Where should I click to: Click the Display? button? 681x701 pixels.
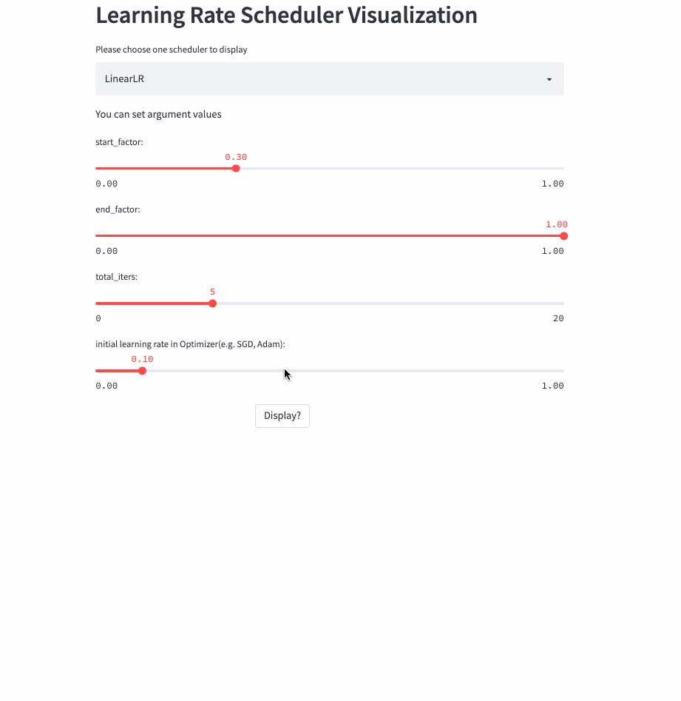282,416
